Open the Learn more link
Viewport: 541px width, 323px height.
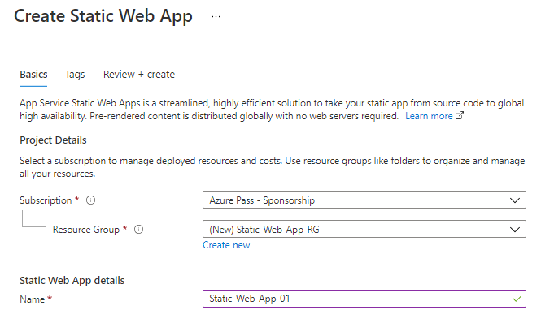(429, 116)
